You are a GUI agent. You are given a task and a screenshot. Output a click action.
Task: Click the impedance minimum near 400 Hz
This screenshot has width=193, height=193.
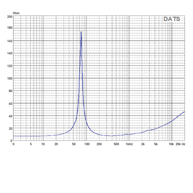111,136
